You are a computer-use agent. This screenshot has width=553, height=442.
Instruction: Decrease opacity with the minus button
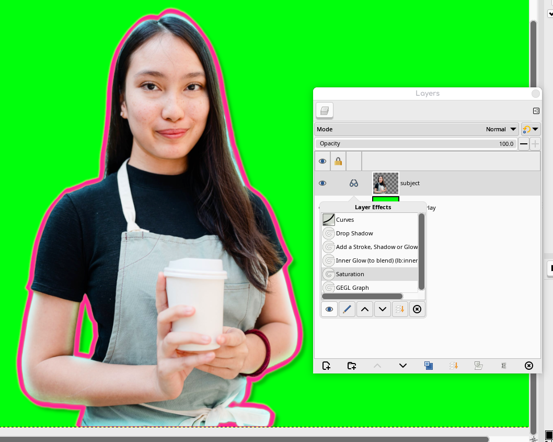524,144
